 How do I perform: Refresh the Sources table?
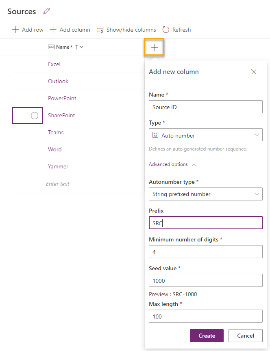(177, 30)
